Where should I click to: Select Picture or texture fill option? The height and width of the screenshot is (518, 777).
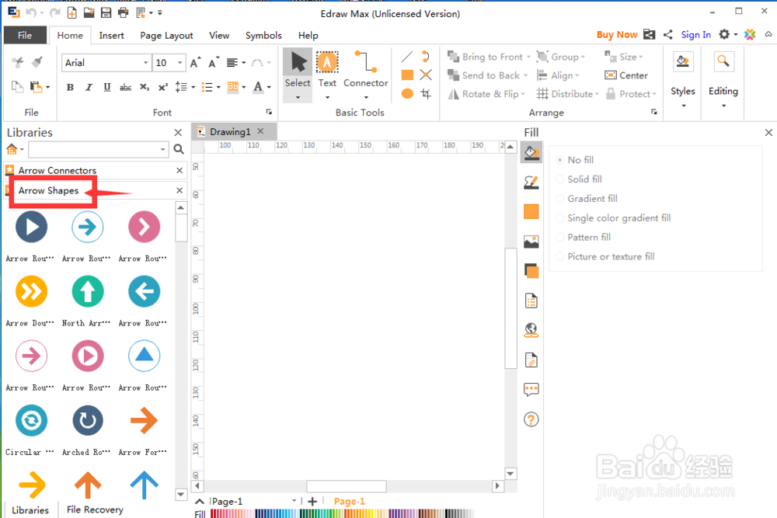[605, 256]
